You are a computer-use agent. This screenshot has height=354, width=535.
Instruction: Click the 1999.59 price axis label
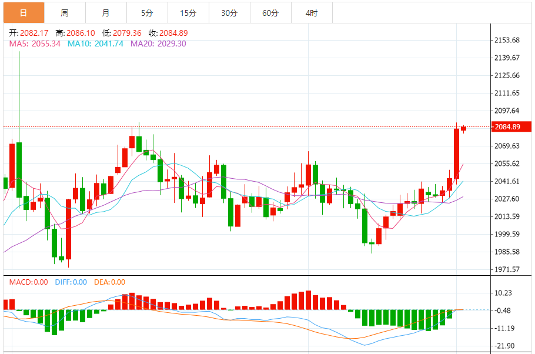[x=507, y=234]
